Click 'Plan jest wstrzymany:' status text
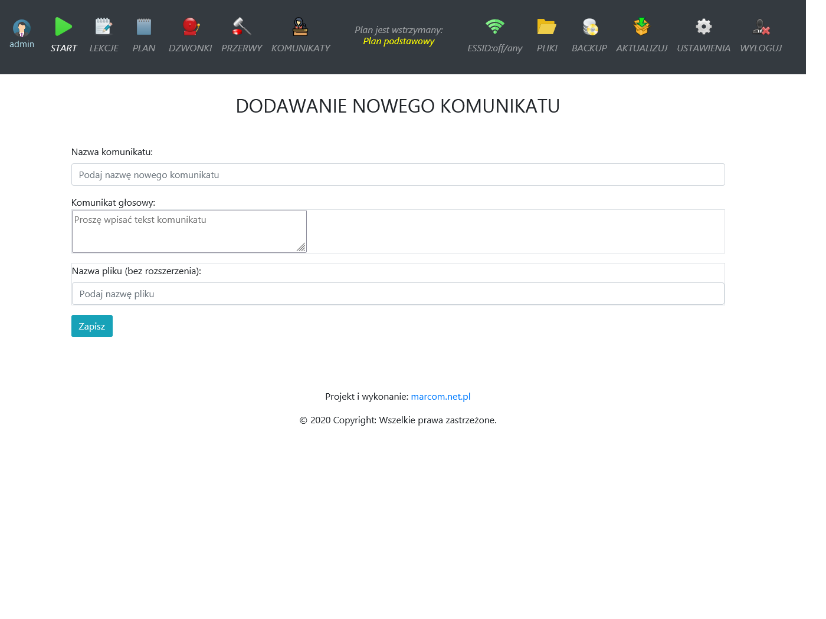This screenshot has width=826, height=619. pos(399,30)
